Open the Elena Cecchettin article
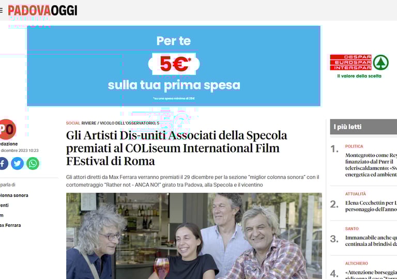The height and width of the screenshot is (279, 397). [x=371, y=206]
